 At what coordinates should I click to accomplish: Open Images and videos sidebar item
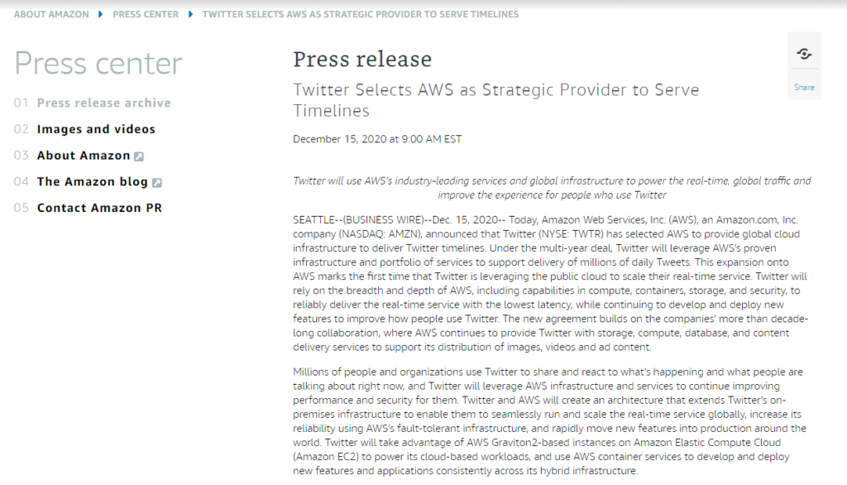coord(96,129)
